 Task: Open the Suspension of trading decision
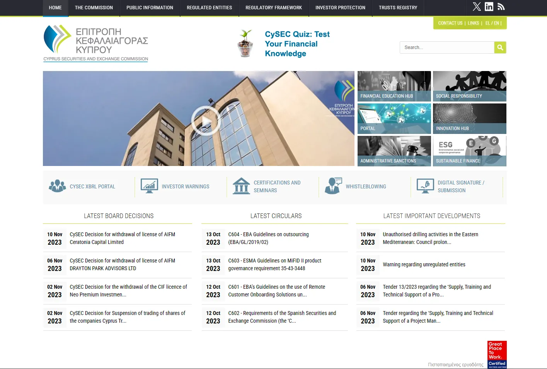click(x=128, y=317)
